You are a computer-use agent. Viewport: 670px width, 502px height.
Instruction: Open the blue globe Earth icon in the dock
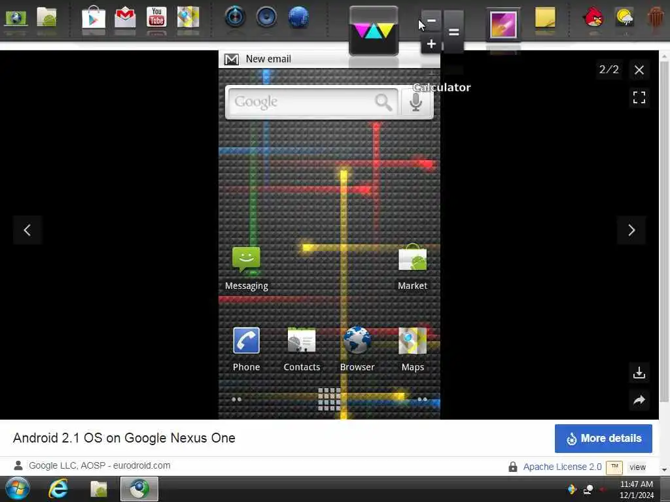pyautogui.click(x=298, y=18)
